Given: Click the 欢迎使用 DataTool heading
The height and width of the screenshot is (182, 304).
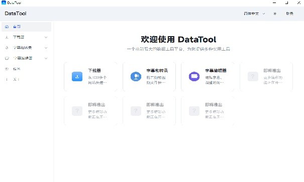Looking at the screenshot, I should [x=178, y=40].
